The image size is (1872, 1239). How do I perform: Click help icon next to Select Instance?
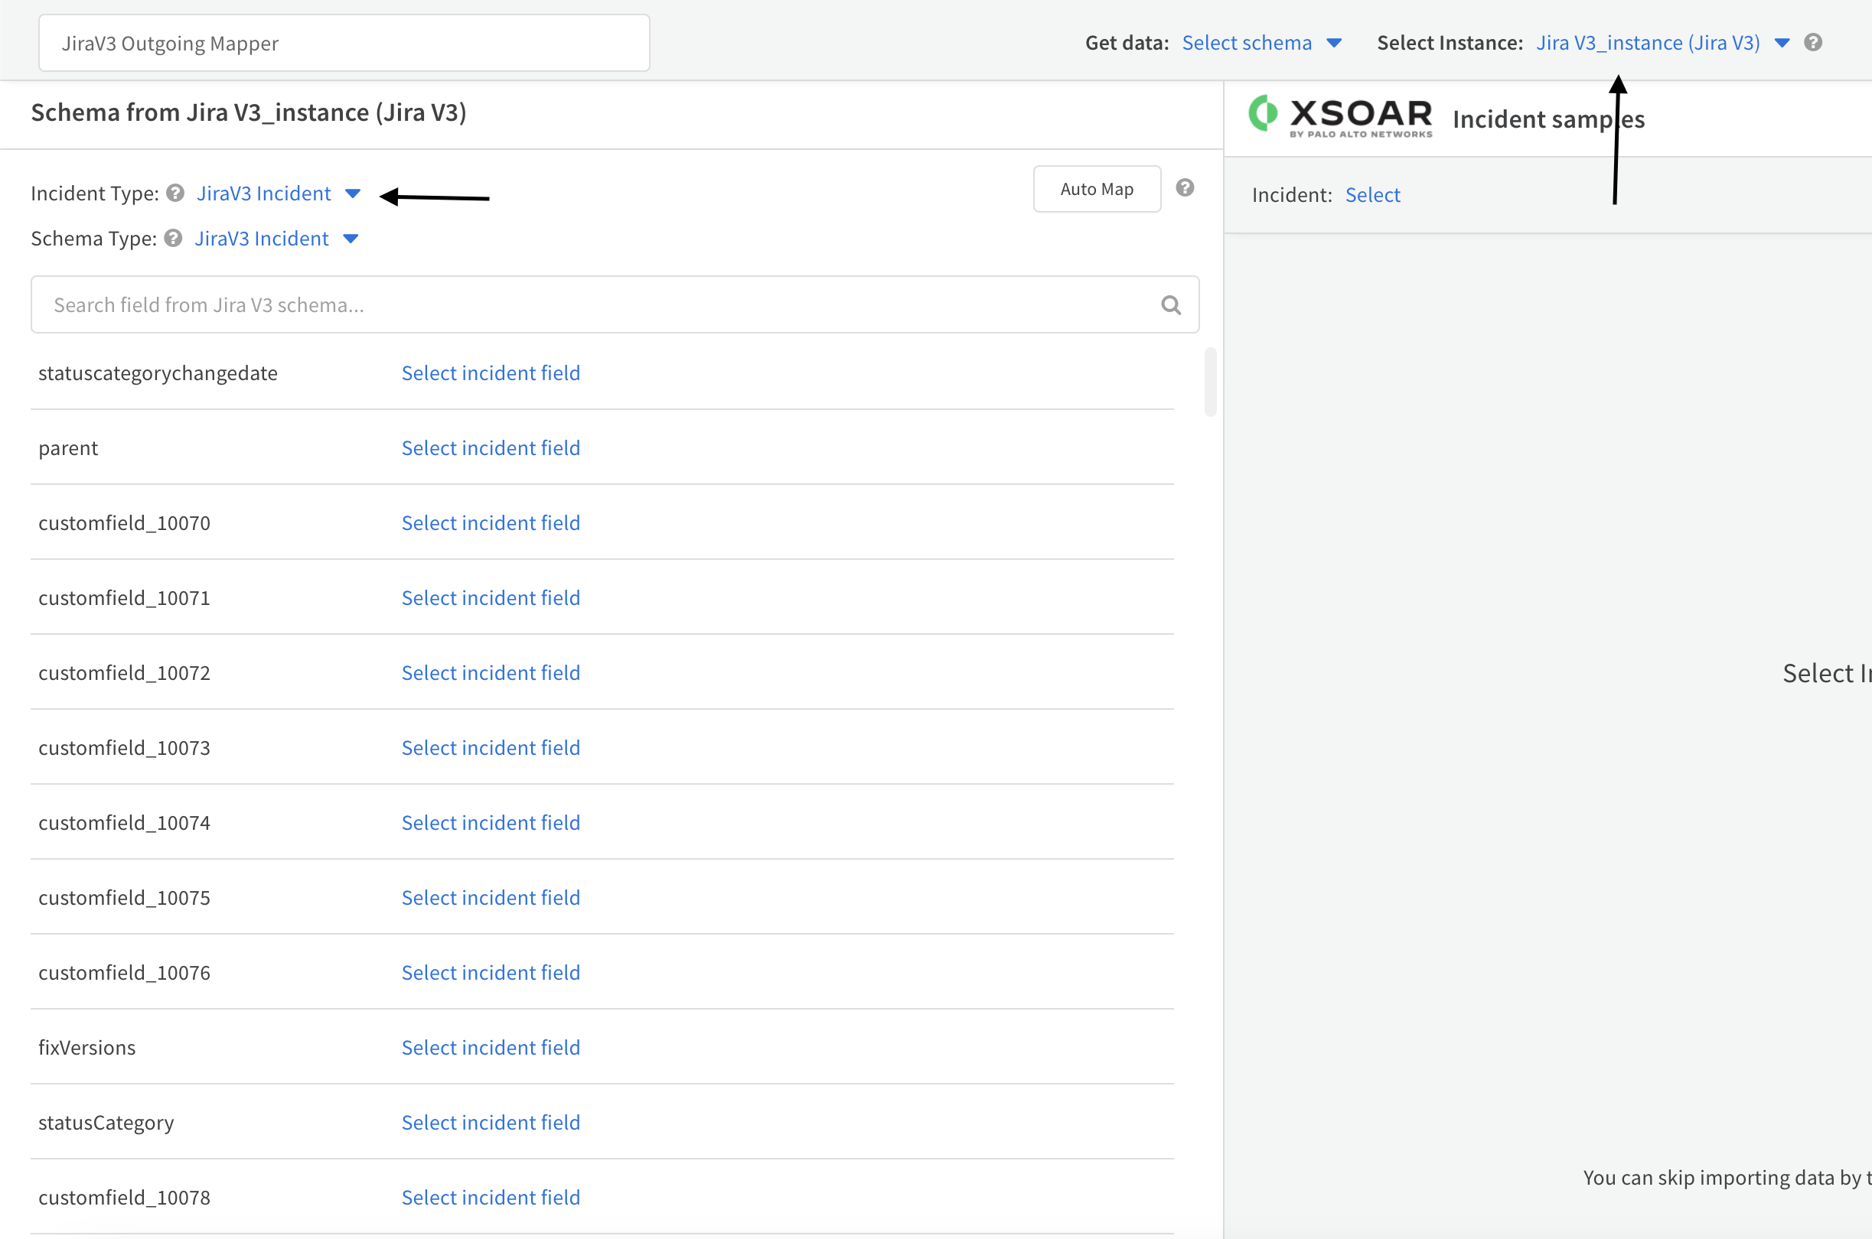coord(1813,43)
